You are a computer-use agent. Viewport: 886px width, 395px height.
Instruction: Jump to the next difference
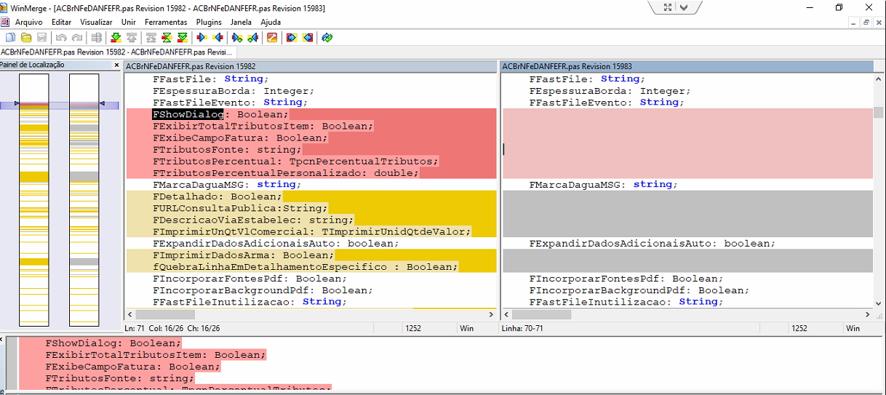(116, 37)
